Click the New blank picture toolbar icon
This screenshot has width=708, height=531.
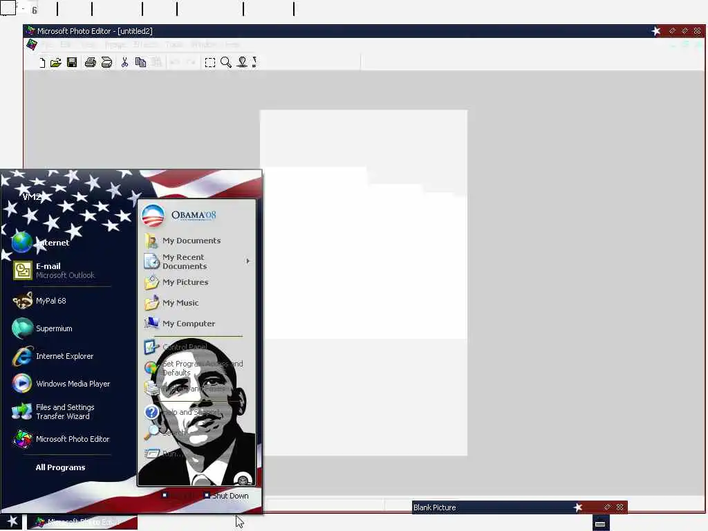point(42,63)
